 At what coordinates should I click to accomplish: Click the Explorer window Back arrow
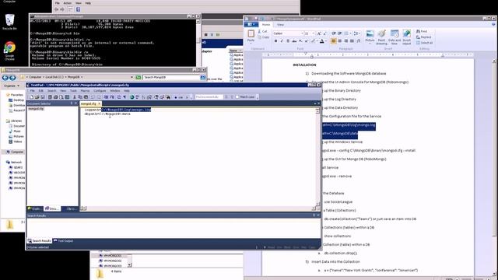click(5, 78)
